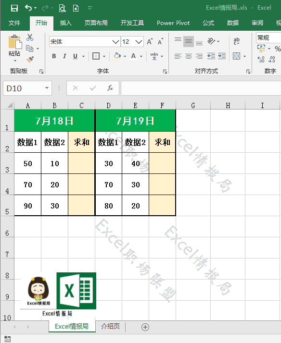Toggle Align Left
The height and width of the screenshot is (343, 281).
178,56
